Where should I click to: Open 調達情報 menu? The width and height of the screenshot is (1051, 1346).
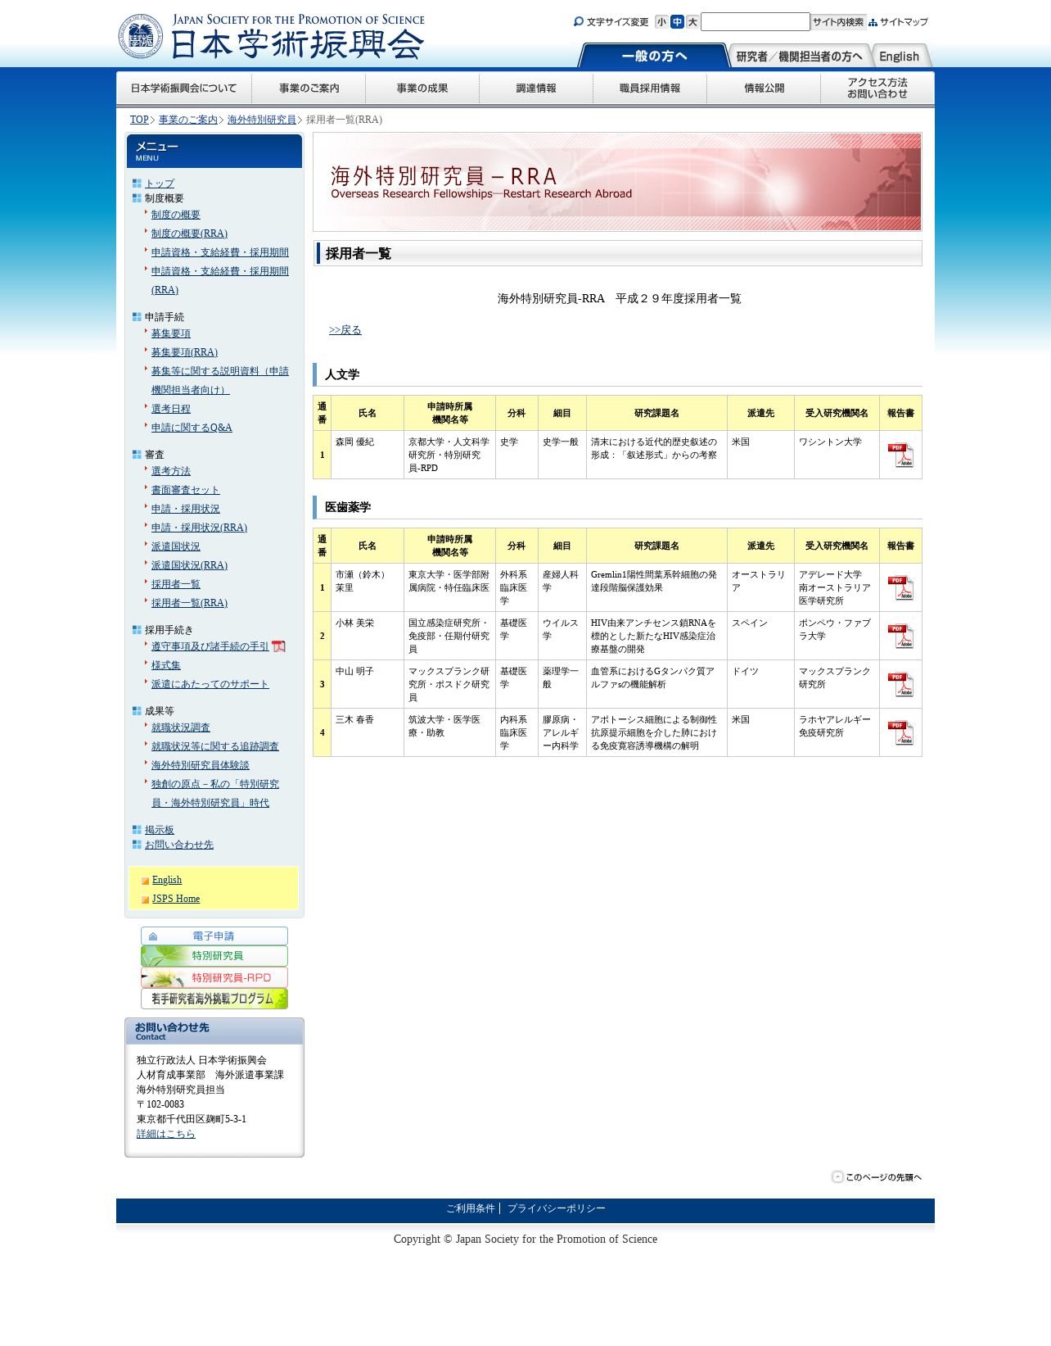pos(536,88)
